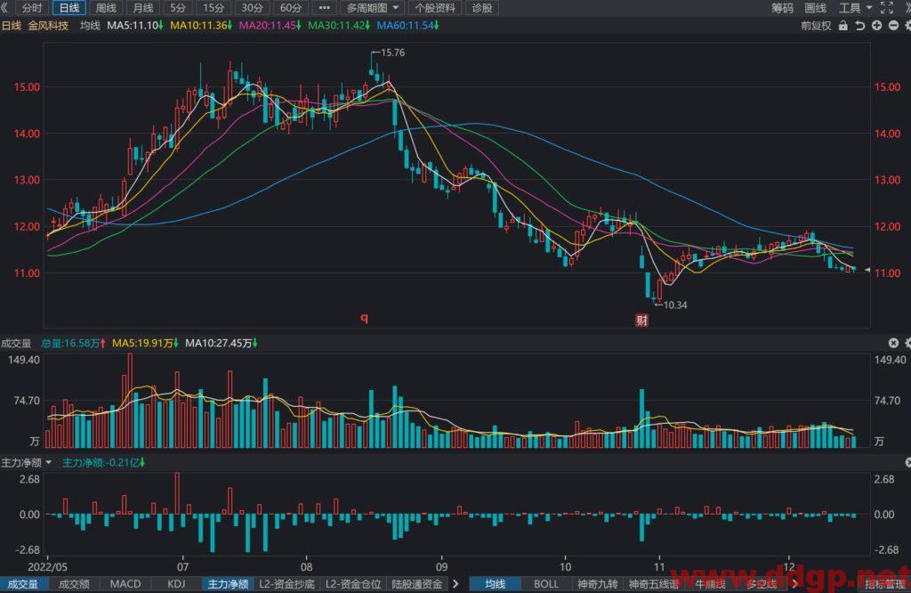This screenshot has height=593, width=911.
Task: Toggle the lock icon beside 前复权
Action: pyautogui.click(x=843, y=26)
